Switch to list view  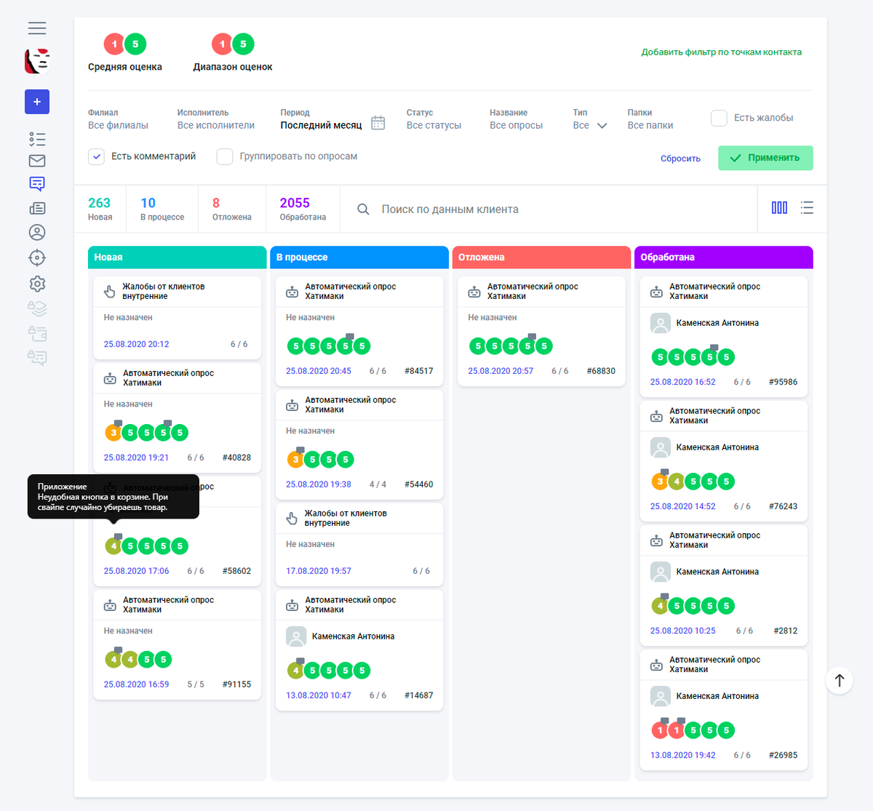pyautogui.click(x=807, y=208)
